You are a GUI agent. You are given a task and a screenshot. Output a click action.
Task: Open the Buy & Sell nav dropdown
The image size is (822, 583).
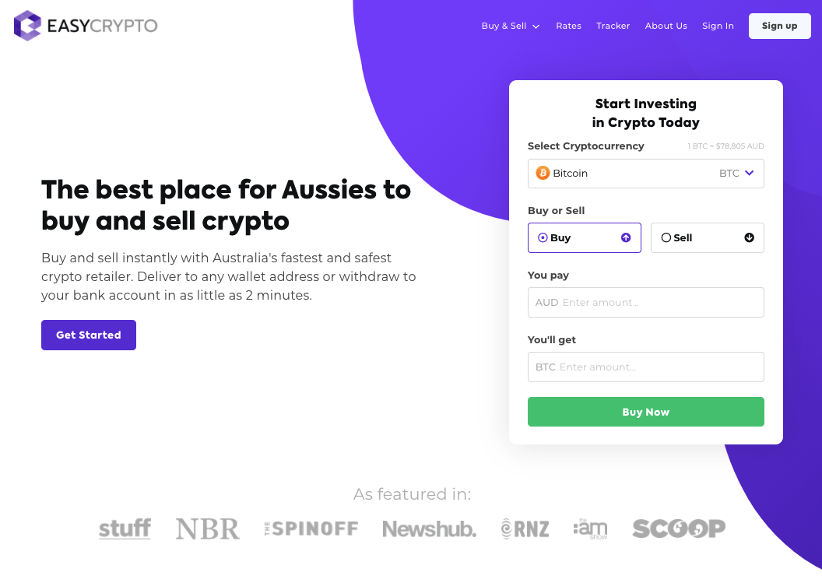[511, 26]
